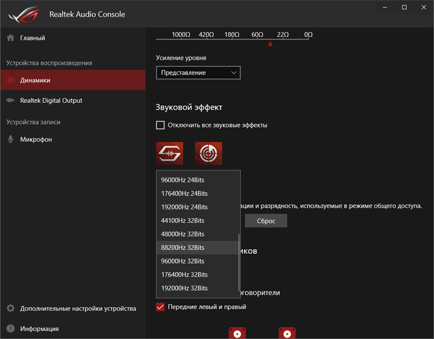
Task: Click the red impedance marker triangle
Action: 271,43
